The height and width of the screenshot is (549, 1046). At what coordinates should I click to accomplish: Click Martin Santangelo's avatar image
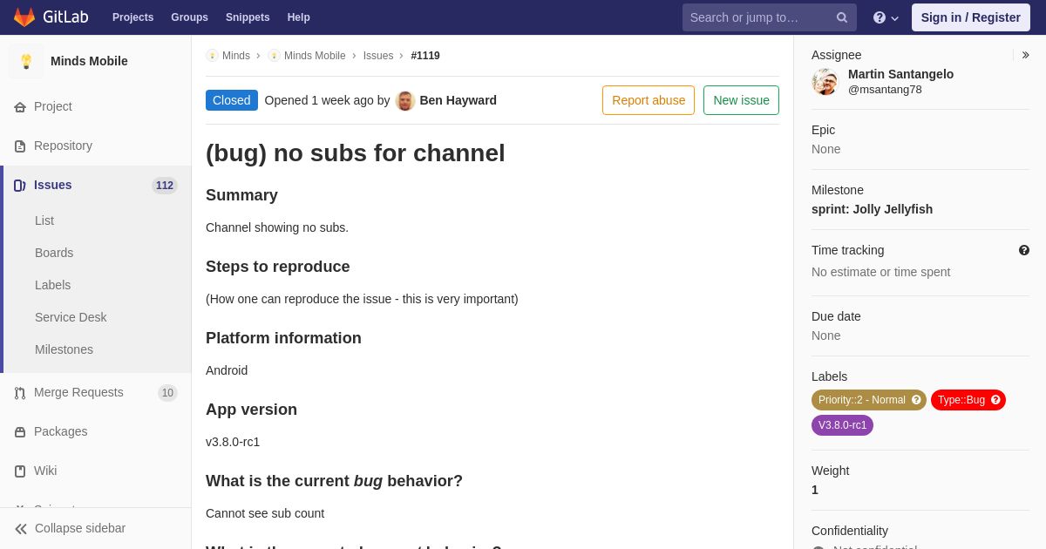point(825,82)
